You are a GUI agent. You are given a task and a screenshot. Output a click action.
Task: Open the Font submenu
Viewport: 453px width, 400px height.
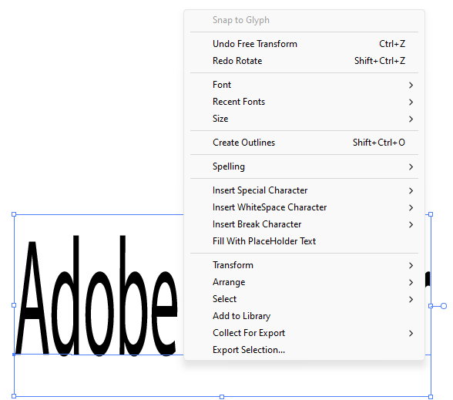click(x=304, y=85)
